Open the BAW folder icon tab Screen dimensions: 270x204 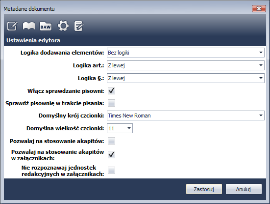46,26
